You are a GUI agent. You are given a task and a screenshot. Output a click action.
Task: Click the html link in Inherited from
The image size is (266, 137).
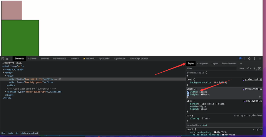(204, 125)
